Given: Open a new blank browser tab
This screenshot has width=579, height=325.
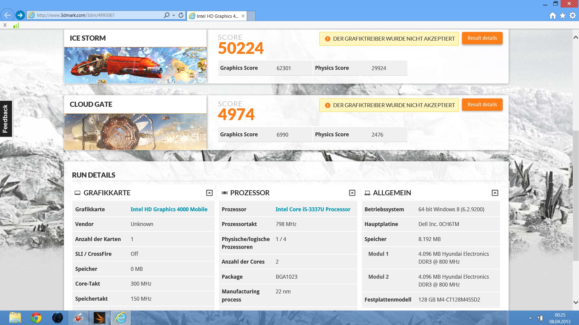Looking at the screenshot, I should pos(251,16).
